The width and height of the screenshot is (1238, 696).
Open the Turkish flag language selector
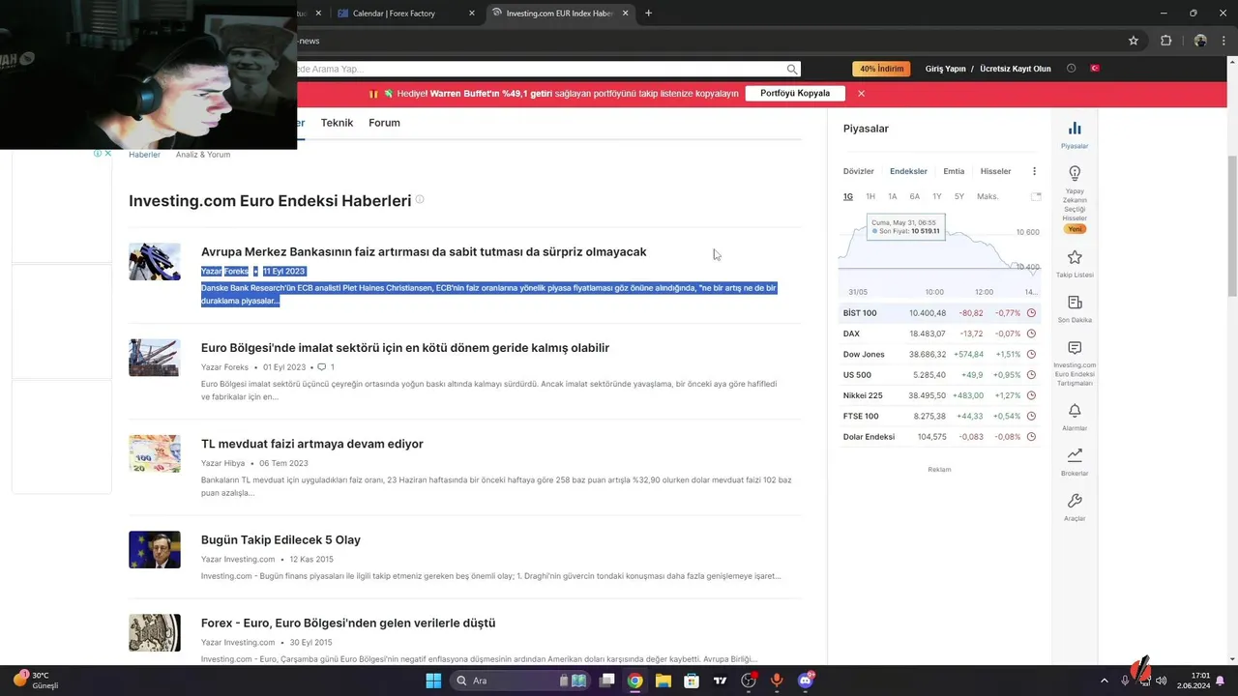1096,69
